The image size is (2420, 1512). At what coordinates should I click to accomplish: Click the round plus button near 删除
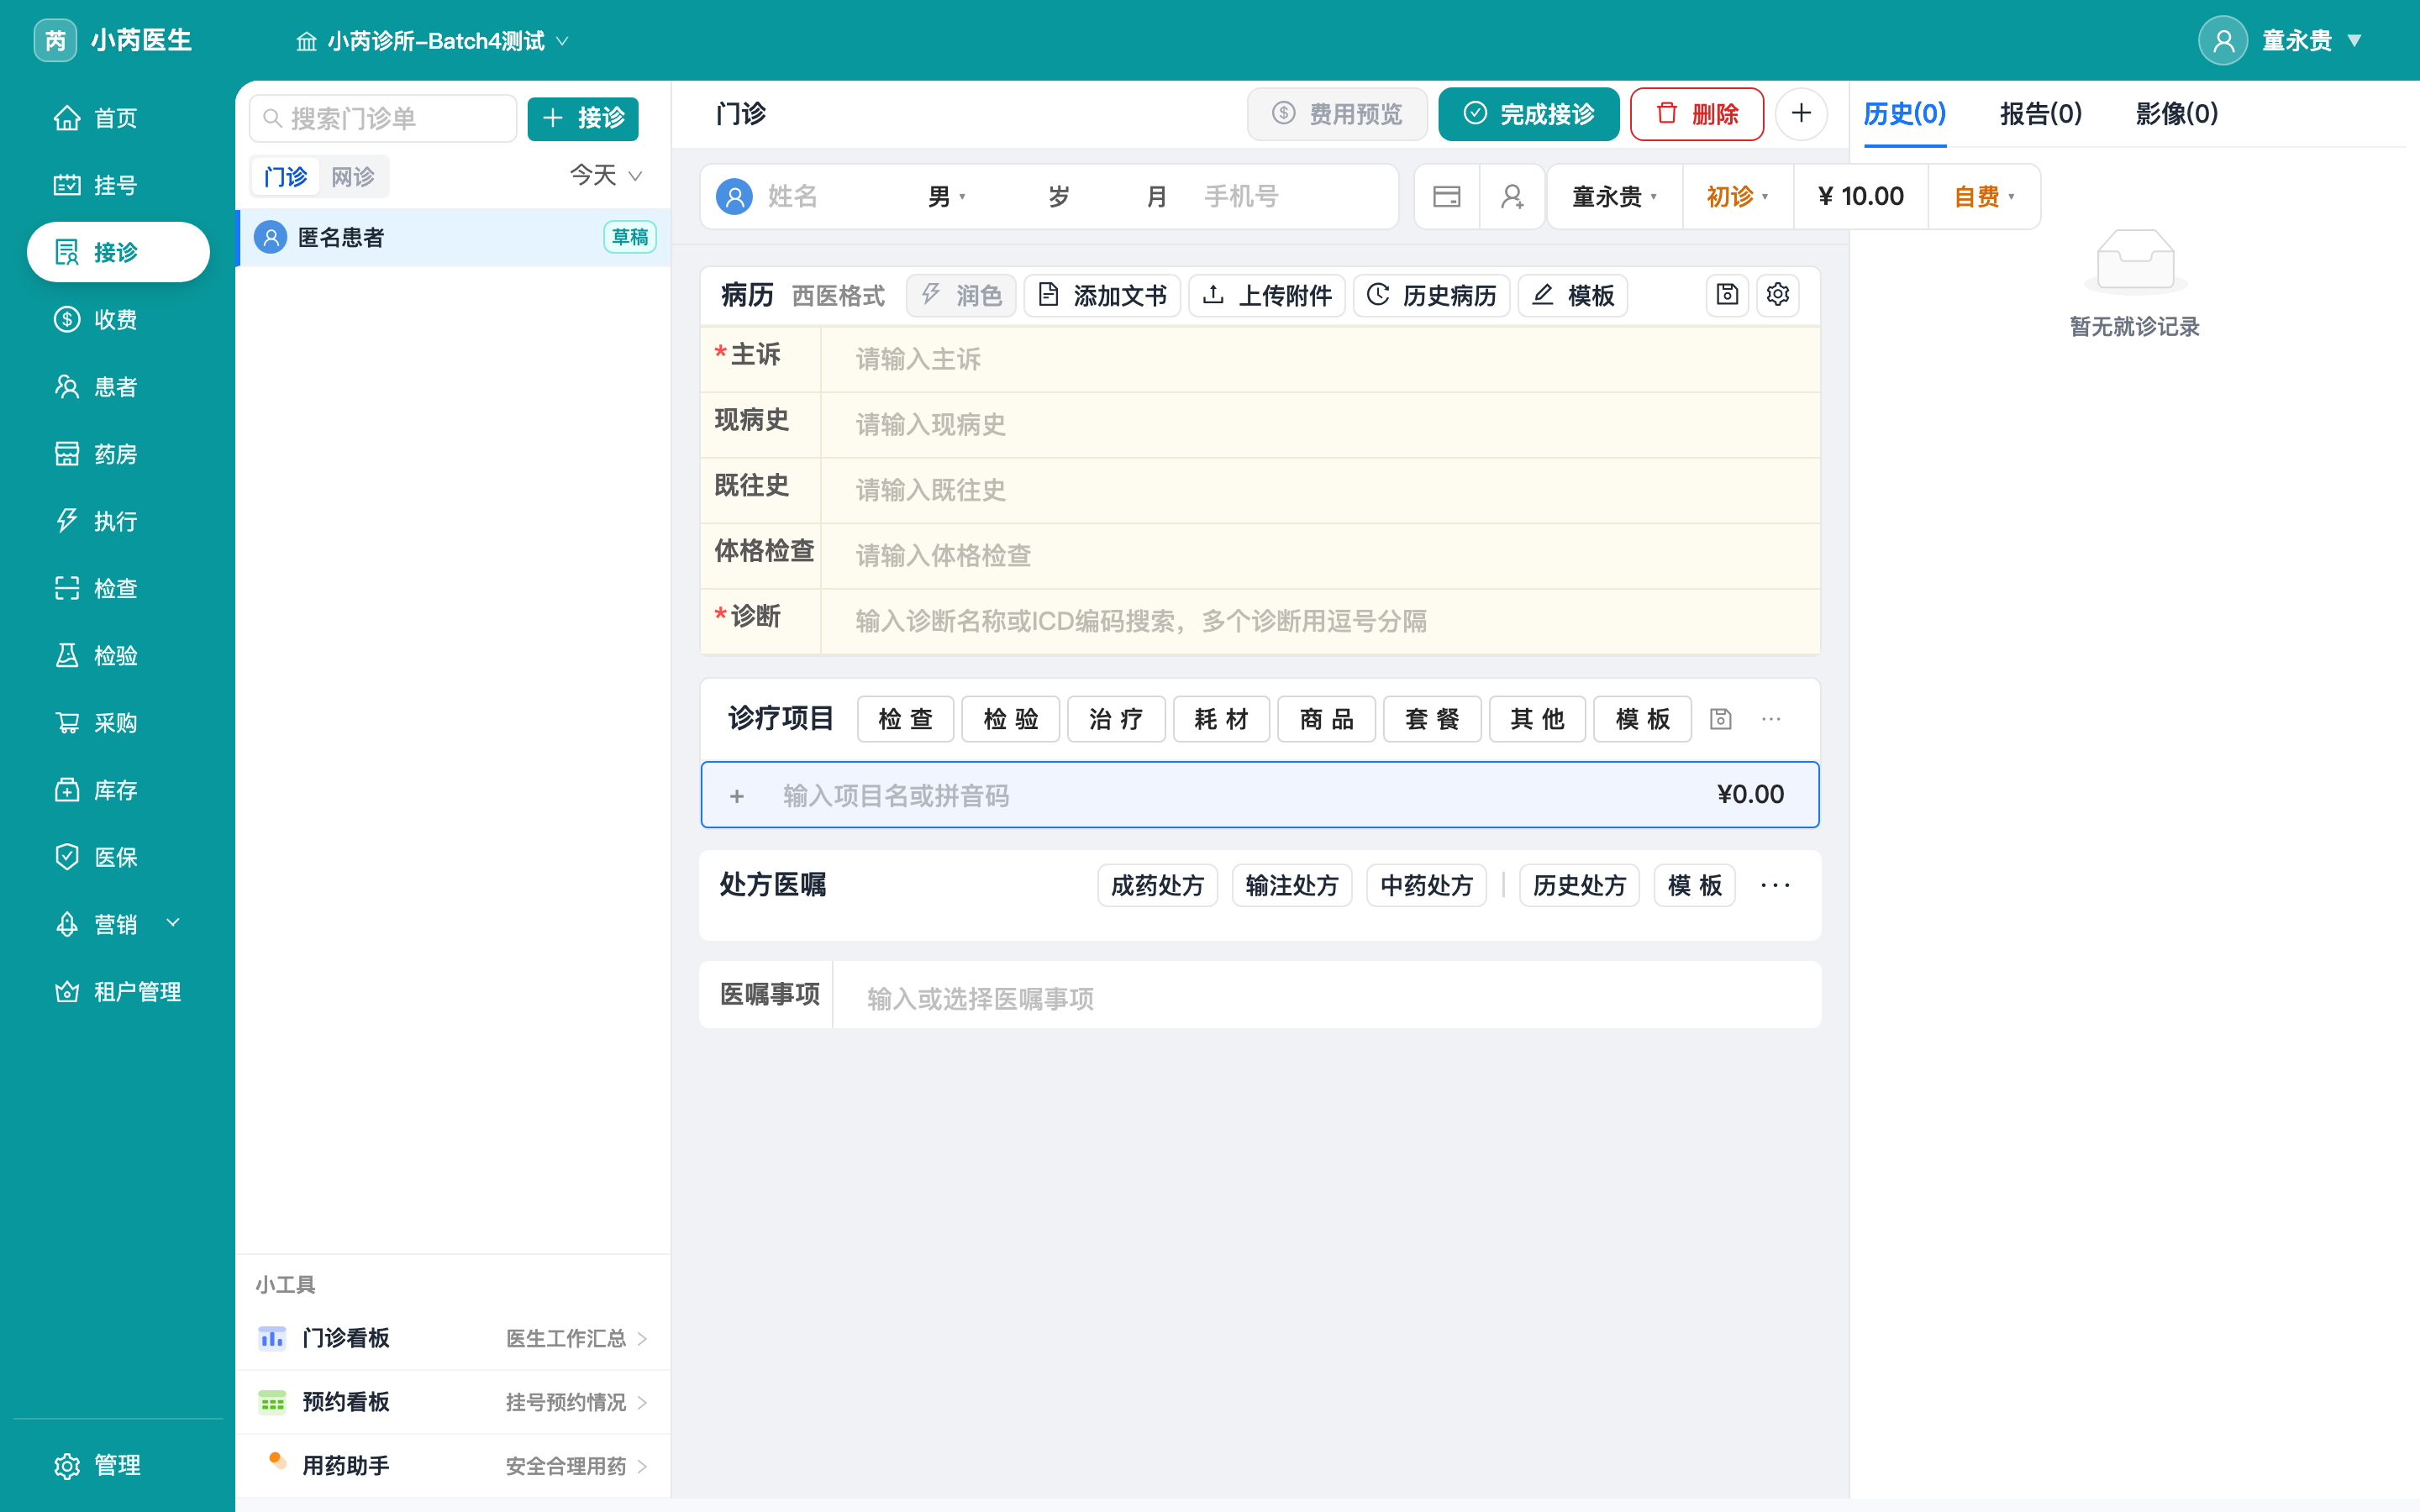tap(1801, 114)
